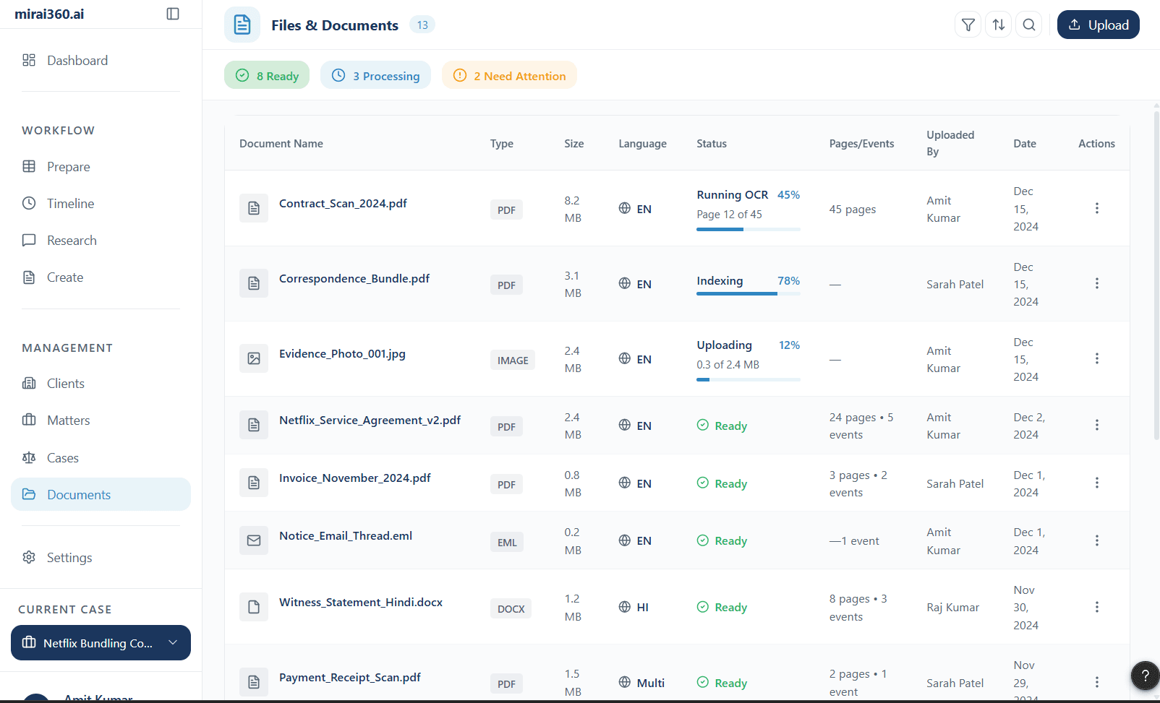The image size is (1160, 703).
Task: Open the search magnifier icon
Action: point(1028,25)
